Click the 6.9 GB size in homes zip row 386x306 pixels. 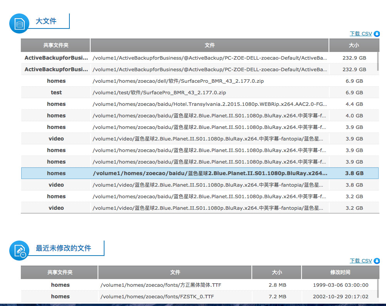354,81
